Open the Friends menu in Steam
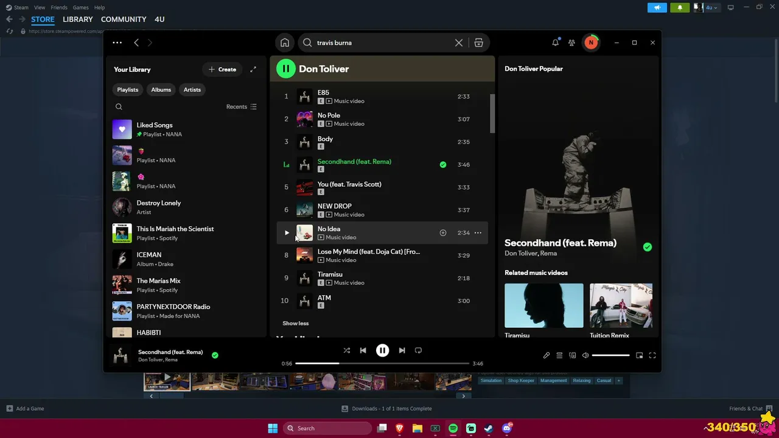Viewport: 779px width, 438px height. (59, 7)
